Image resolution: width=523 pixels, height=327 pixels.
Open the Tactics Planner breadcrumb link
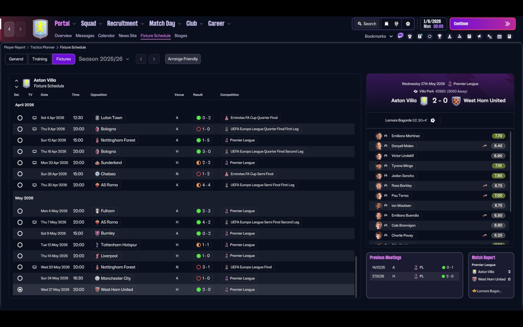click(x=42, y=47)
